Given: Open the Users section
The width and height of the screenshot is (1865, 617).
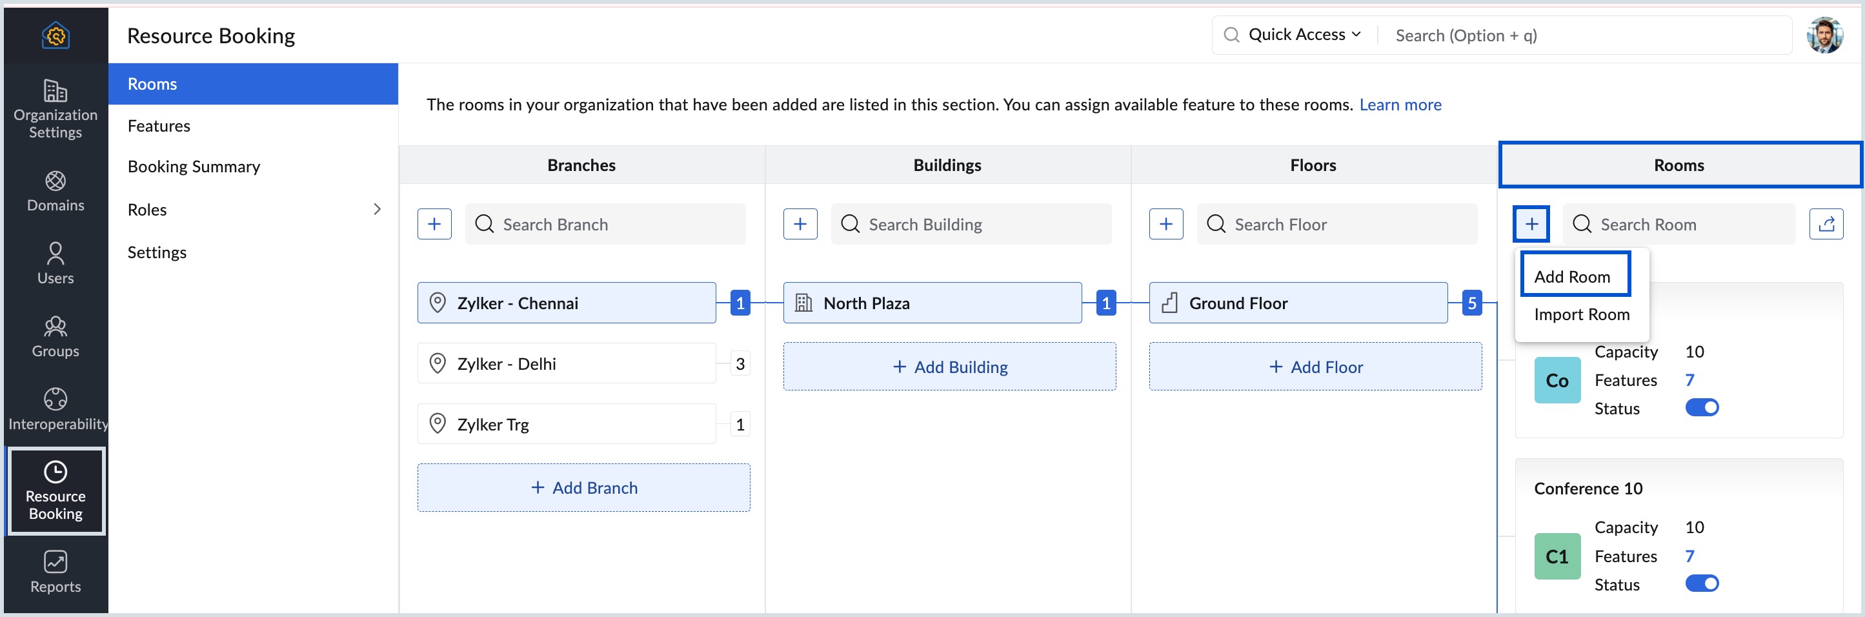Looking at the screenshot, I should [x=55, y=263].
